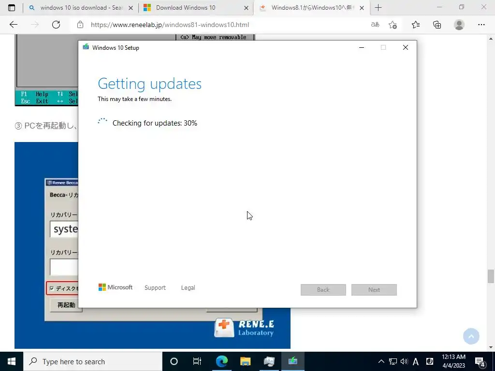
Task: Click the reneelab.jp address bar URL
Action: click(170, 25)
